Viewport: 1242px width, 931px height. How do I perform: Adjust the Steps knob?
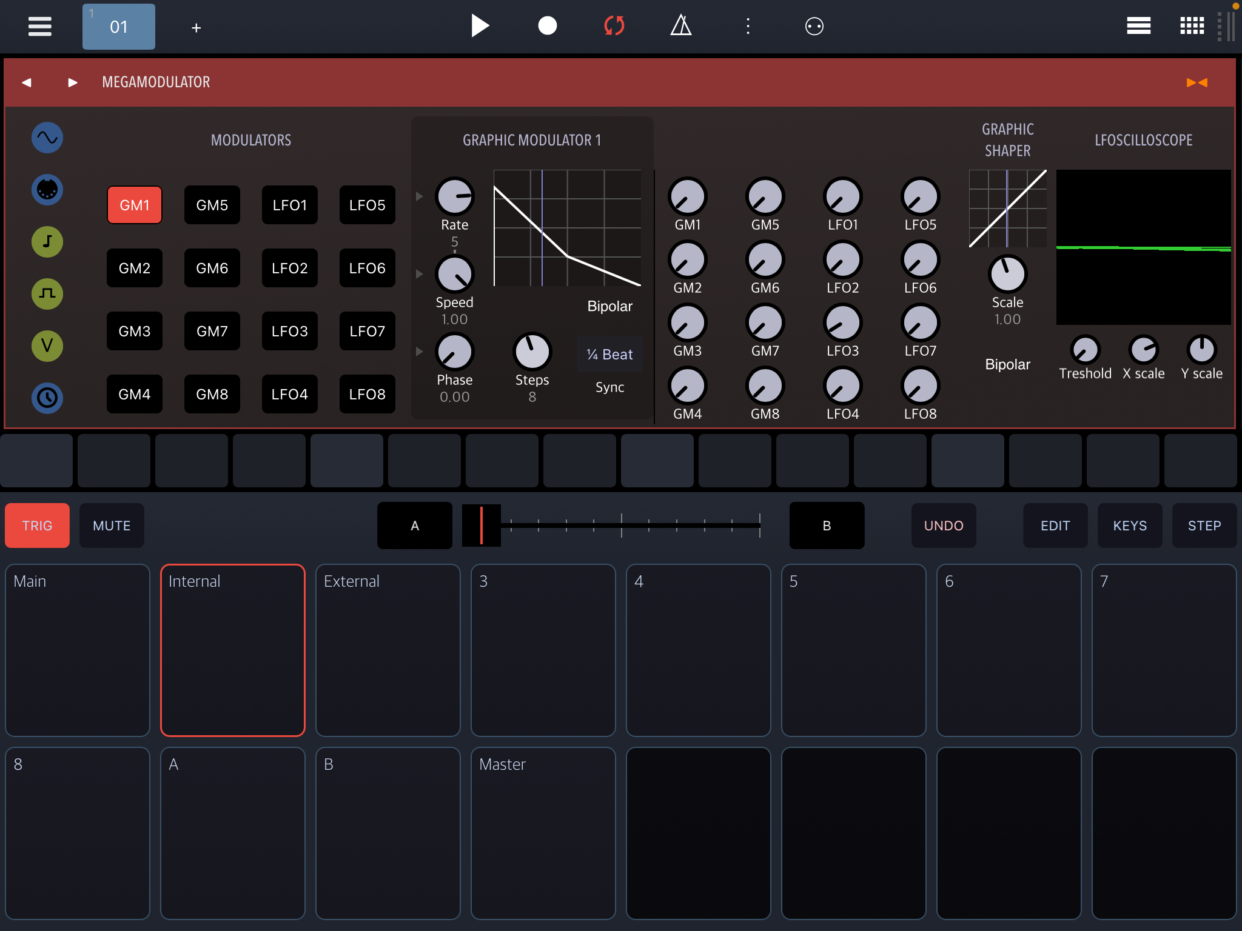click(x=532, y=352)
